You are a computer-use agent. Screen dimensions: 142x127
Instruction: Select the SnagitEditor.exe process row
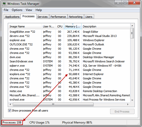point(69,32)
